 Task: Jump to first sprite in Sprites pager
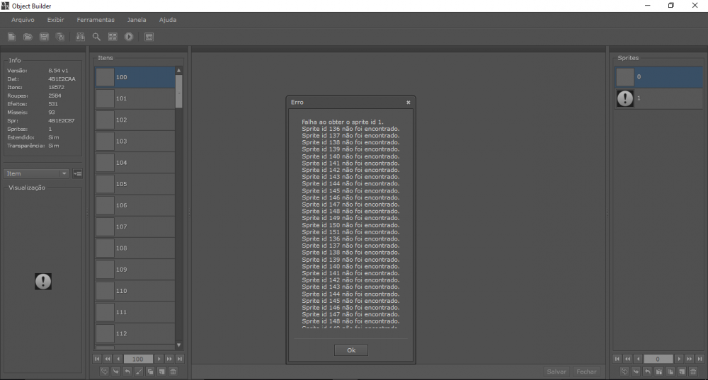coord(617,359)
